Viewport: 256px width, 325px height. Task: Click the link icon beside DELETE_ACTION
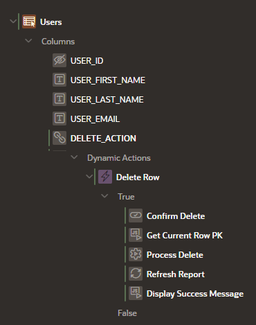(60, 138)
